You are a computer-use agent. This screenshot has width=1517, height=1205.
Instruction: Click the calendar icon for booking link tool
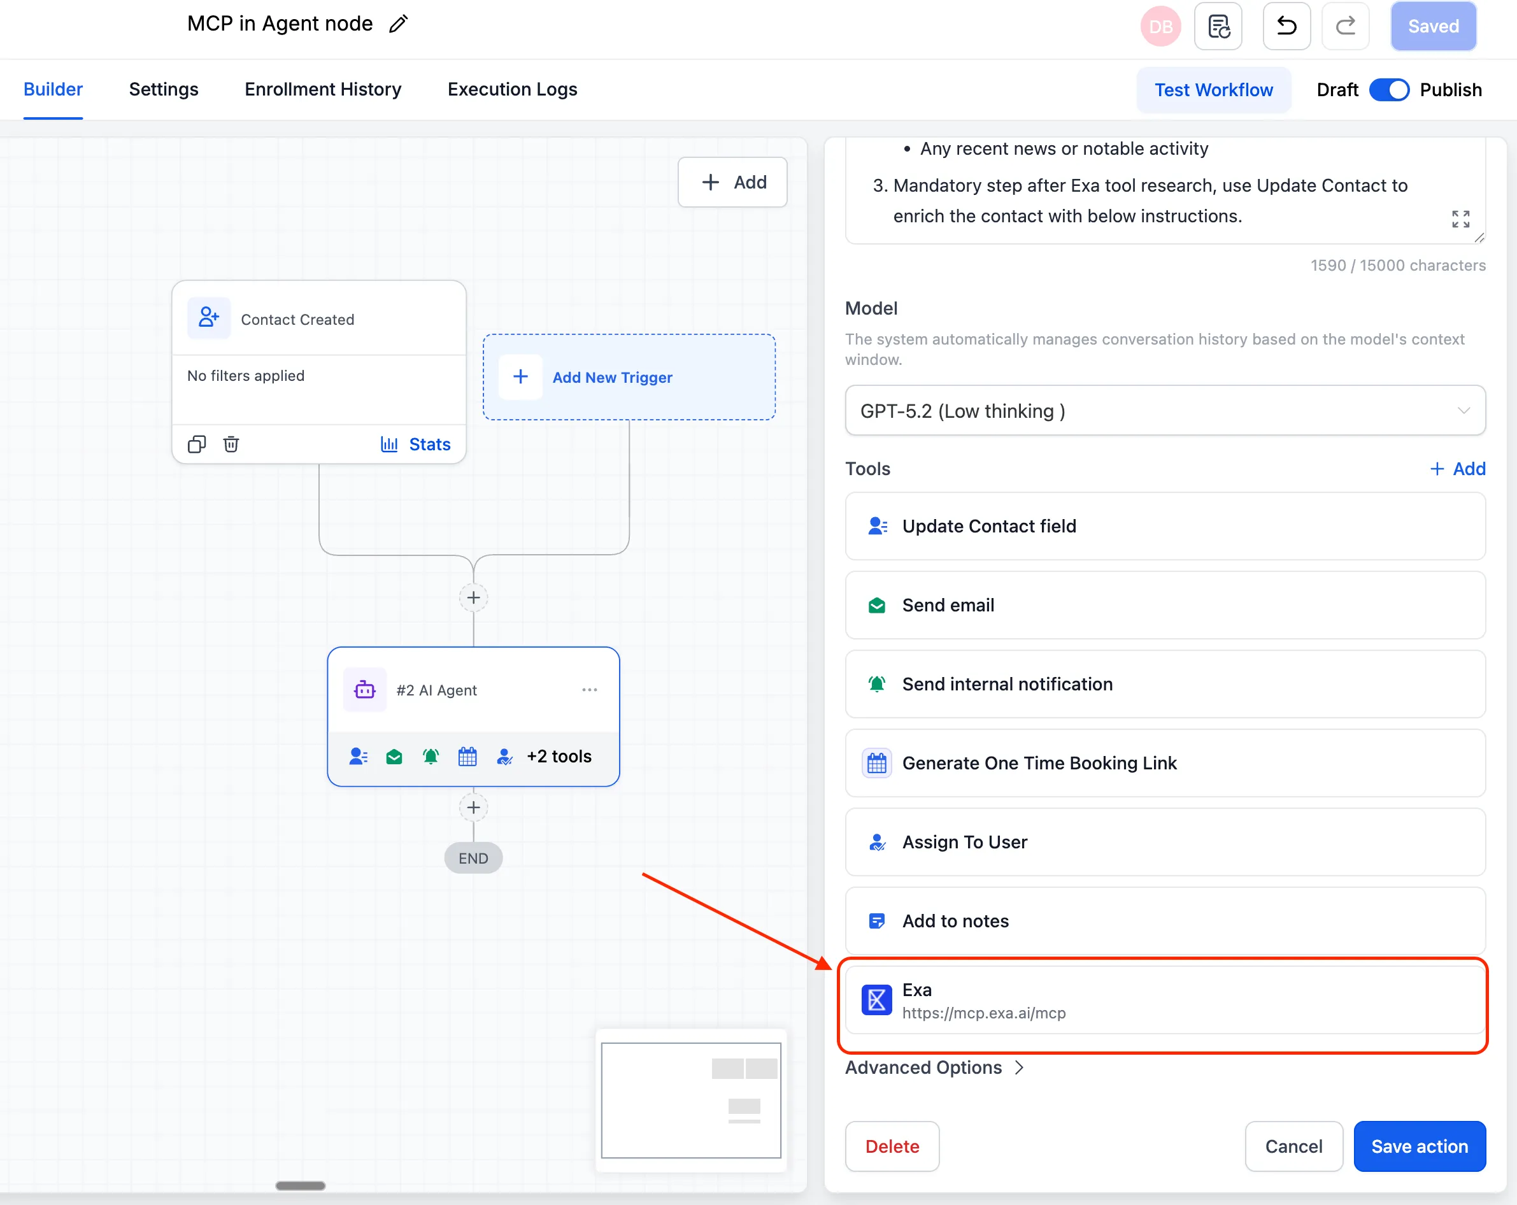tap(877, 763)
